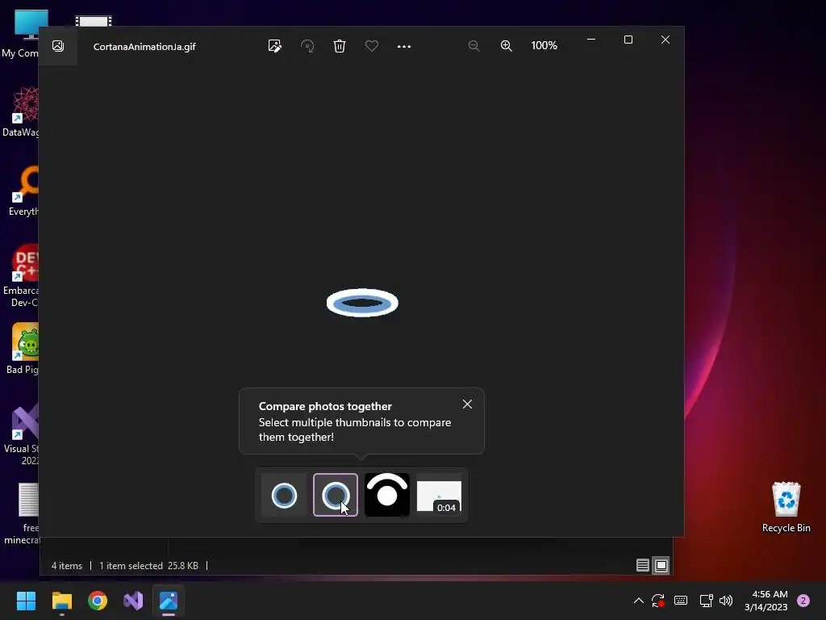Open Visual Studio from the taskbar
Viewport: 826px width, 620px height.
tap(133, 601)
